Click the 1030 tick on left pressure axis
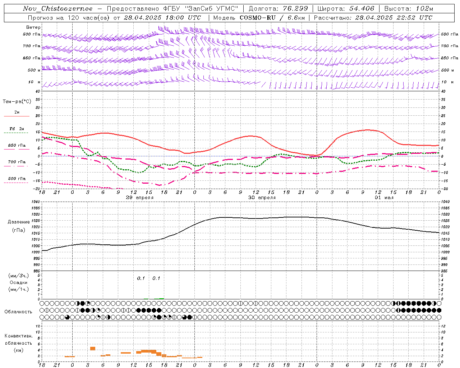460x368 pixels. pos(36,214)
